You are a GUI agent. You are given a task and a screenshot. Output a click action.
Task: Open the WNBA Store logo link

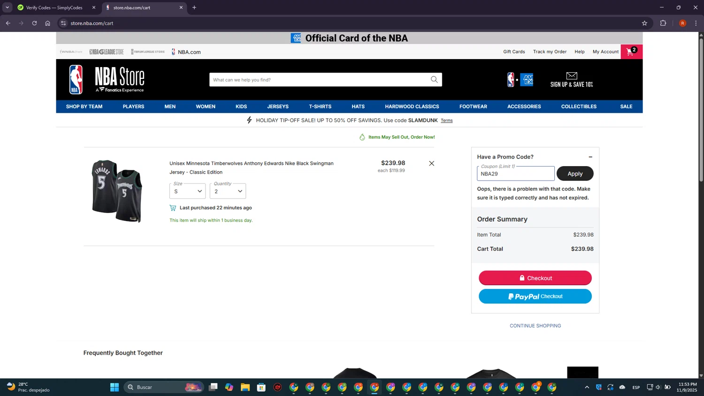coord(71,52)
